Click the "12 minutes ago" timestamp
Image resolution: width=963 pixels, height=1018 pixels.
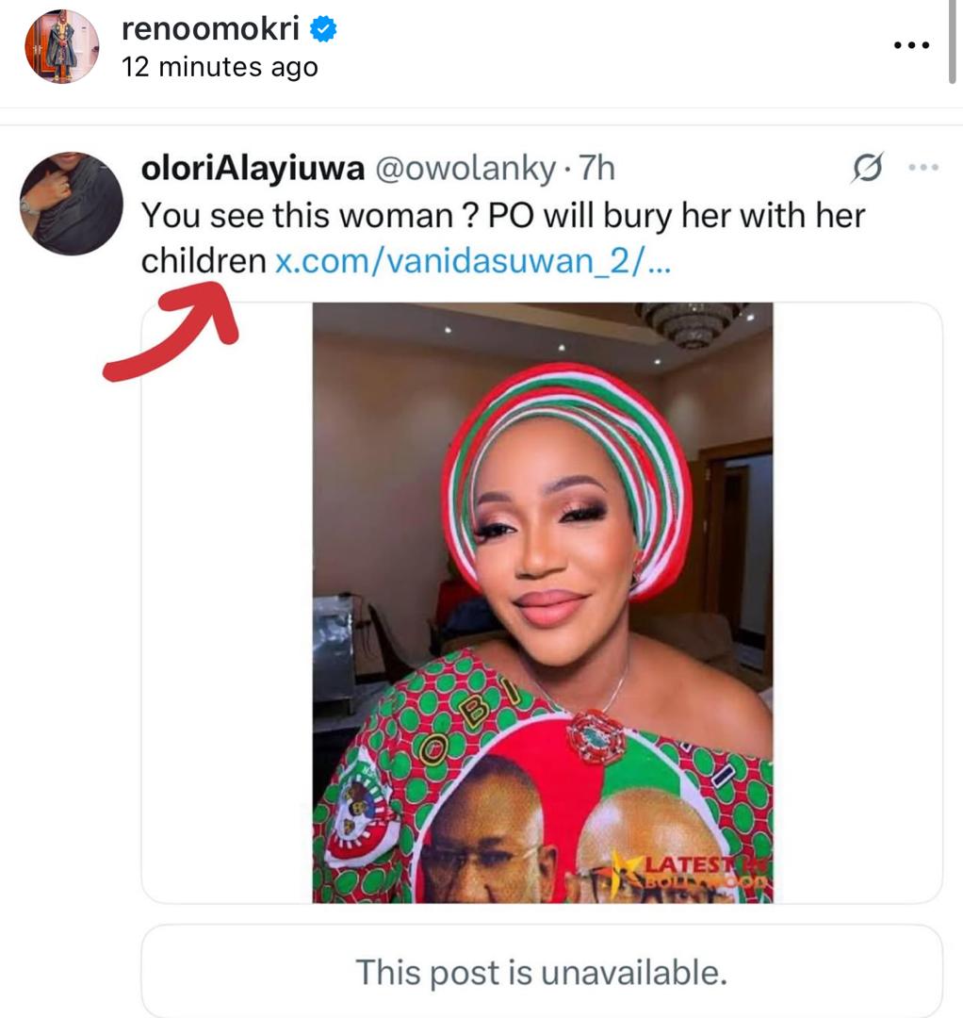(220, 68)
